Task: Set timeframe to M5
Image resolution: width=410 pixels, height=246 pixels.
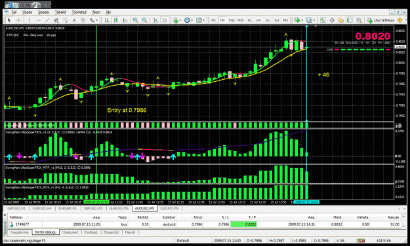Action: tap(222, 20)
